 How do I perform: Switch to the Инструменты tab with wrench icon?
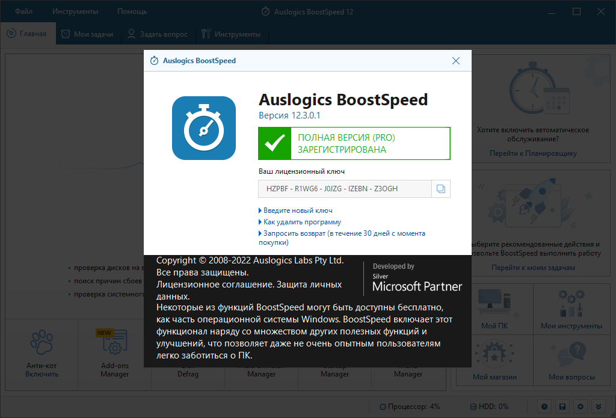point(231,34)
